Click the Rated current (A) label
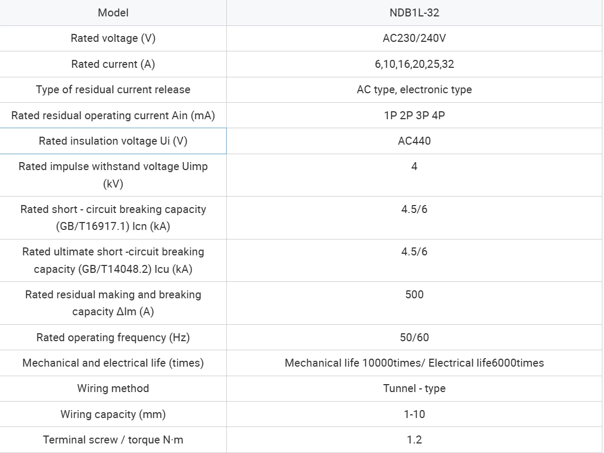The width and height of the screenshot is (604, 453). coord(113,64)
